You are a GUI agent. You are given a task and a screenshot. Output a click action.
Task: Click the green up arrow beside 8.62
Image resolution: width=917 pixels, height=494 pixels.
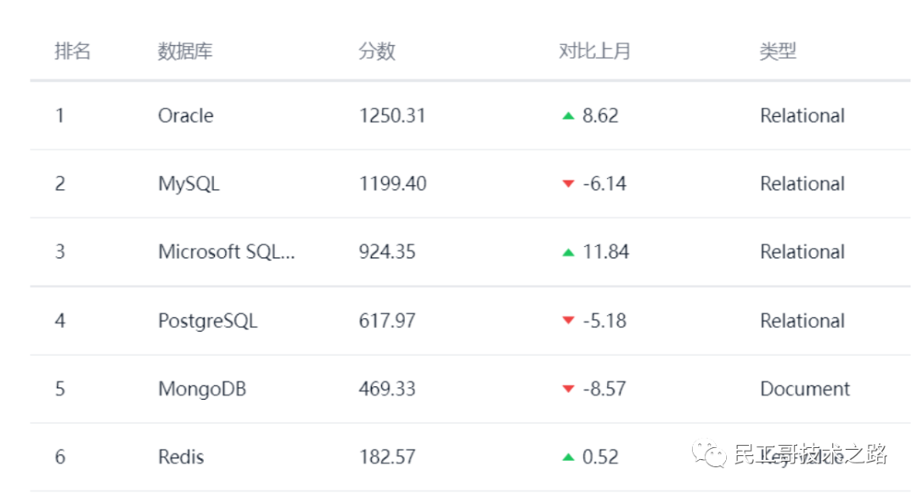pos(569,116)
